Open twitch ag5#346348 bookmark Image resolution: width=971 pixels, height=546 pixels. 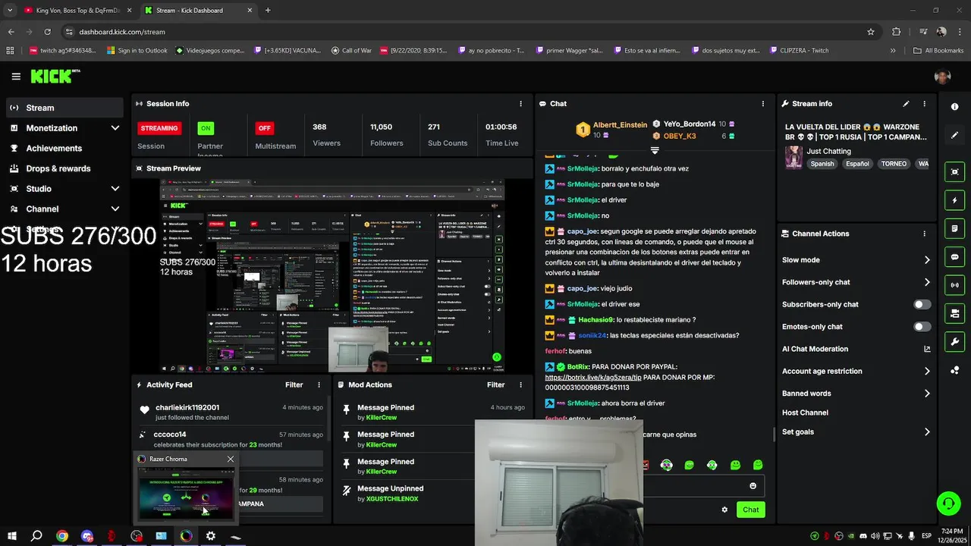(x=62, y=51)
